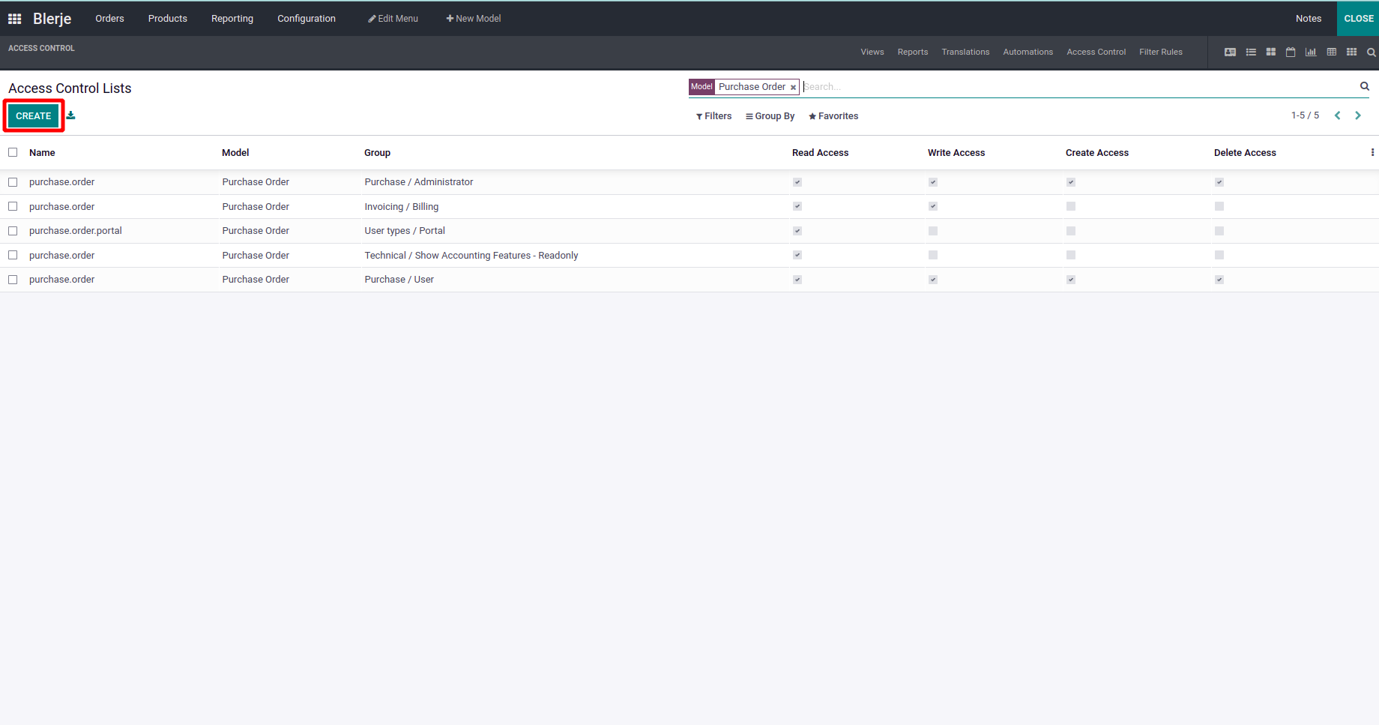The image size is (1379, 725).
Task: Remove the Purchase Order model filter tag
Action: (793, 88)
